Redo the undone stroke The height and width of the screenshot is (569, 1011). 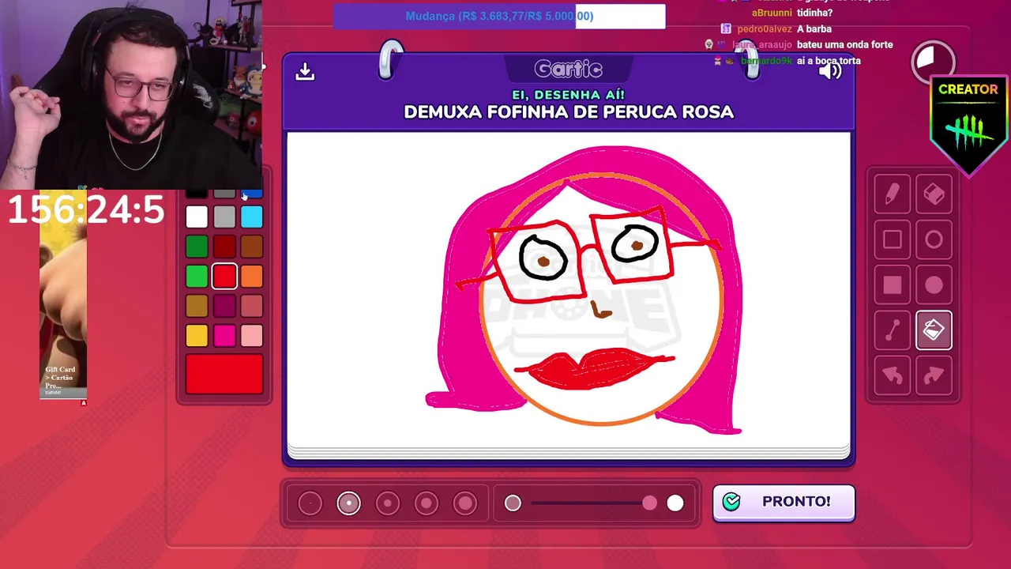coord(934,376)
